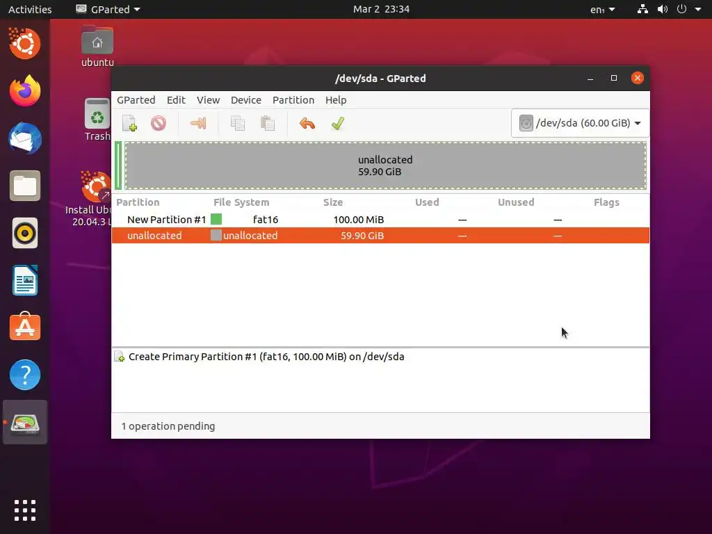Select the green new partition bar in disk graphic
The width and height of the screenshot is (712, 534).
[118, 165]
